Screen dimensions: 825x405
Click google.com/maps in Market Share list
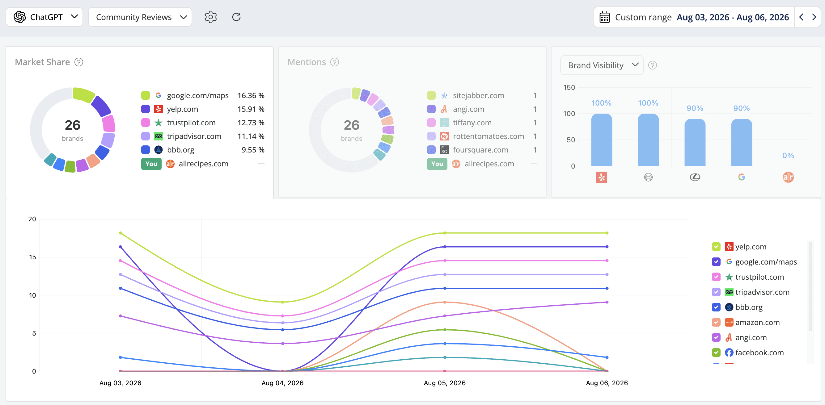(x=198, y=95)
